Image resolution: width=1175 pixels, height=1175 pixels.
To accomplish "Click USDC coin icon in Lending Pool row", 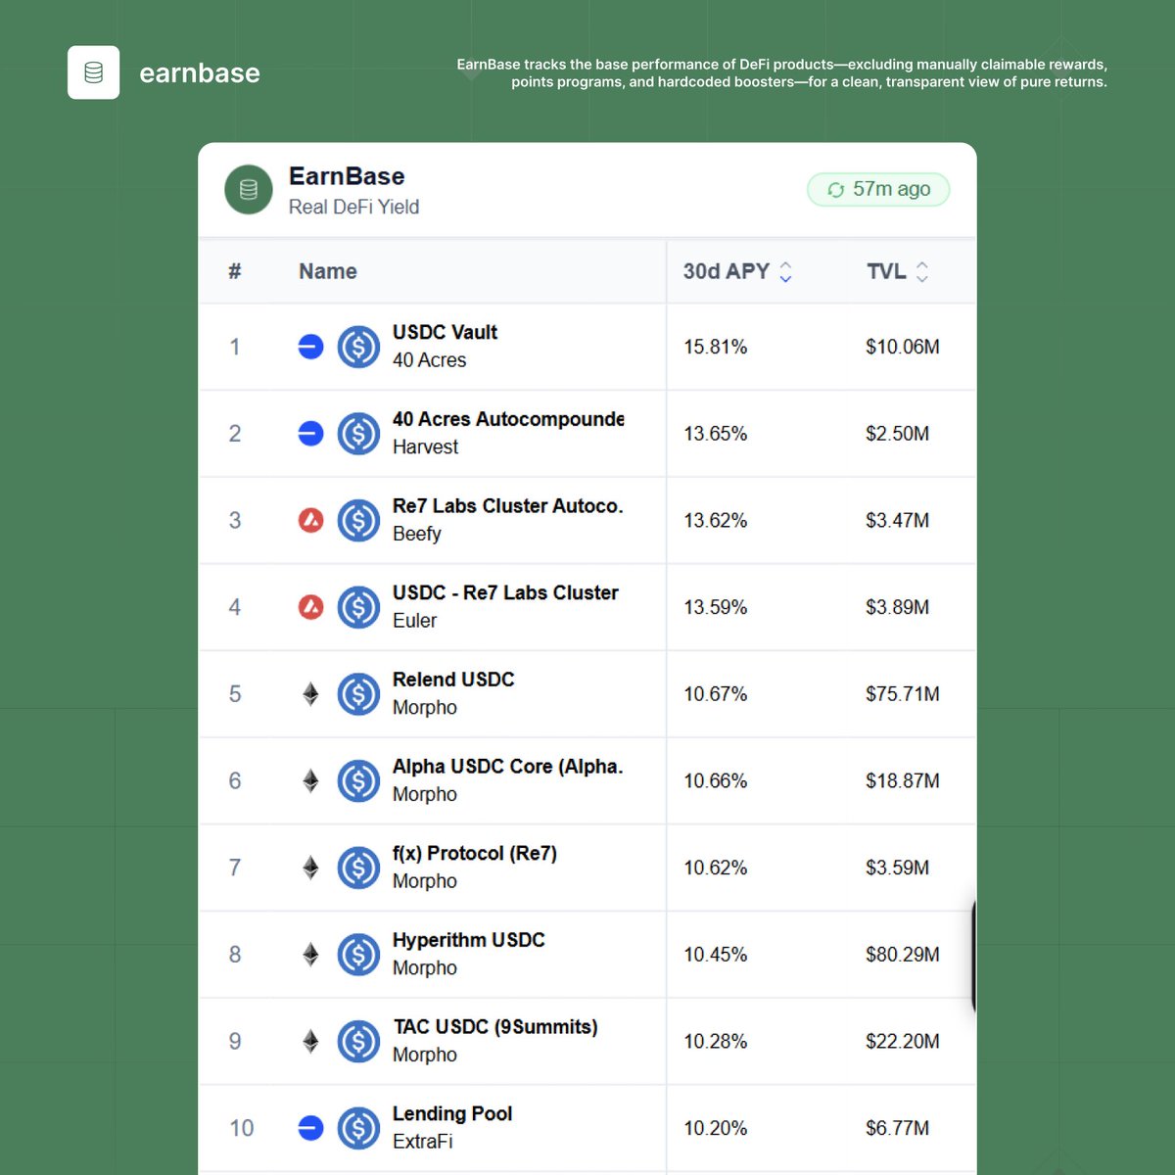I will [x=358, y=1128].
